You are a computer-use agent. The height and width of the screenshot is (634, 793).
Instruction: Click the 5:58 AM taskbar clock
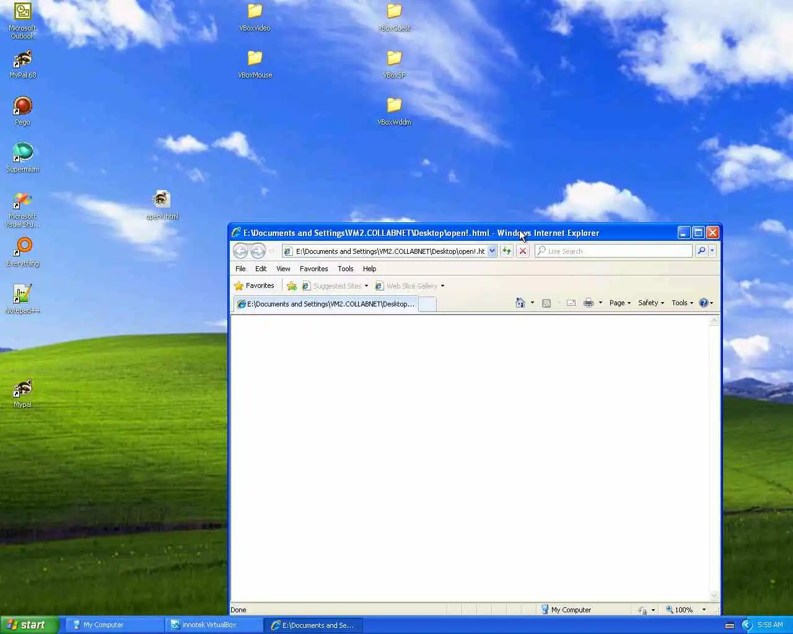(770, 625)
